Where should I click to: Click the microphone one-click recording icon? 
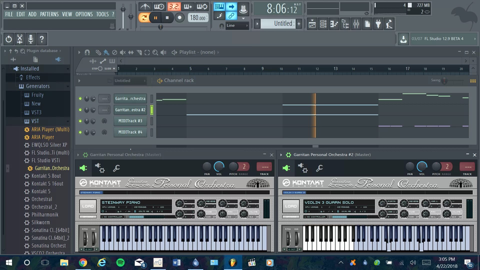tap(31, 39)
